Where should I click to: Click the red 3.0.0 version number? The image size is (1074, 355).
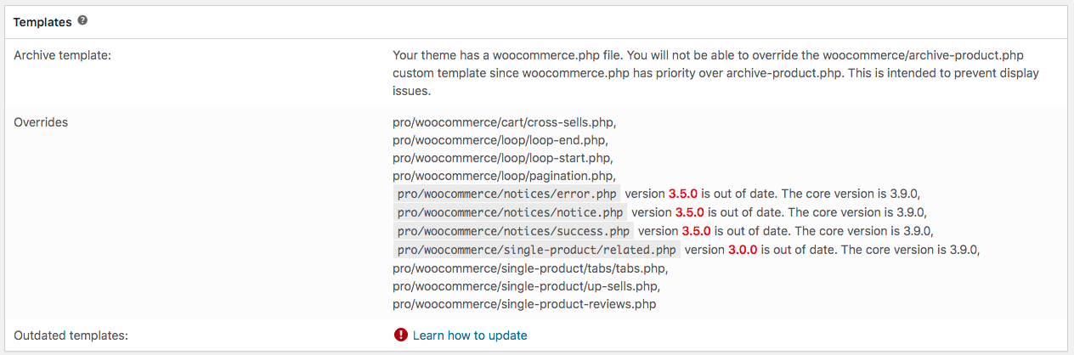click(743, 250)
